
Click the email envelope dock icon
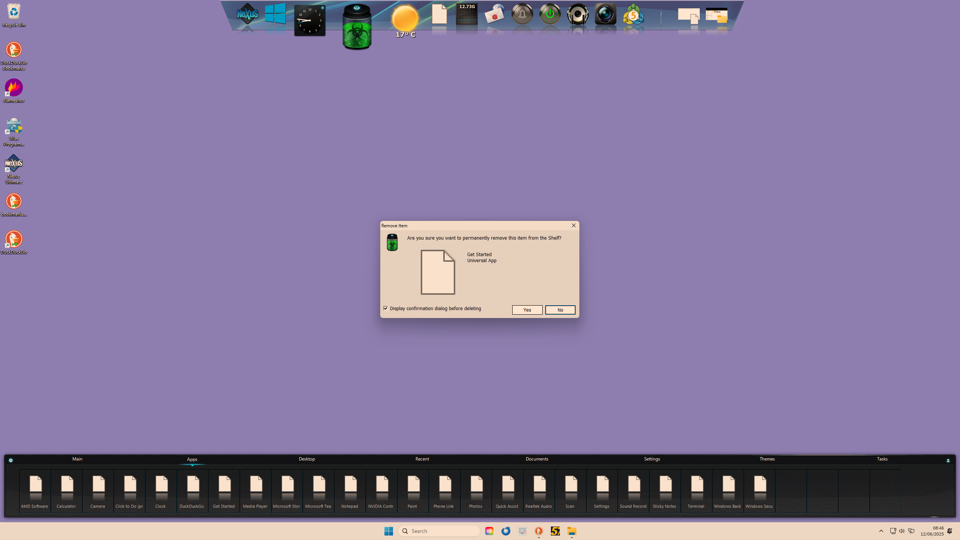pos(494,15)
